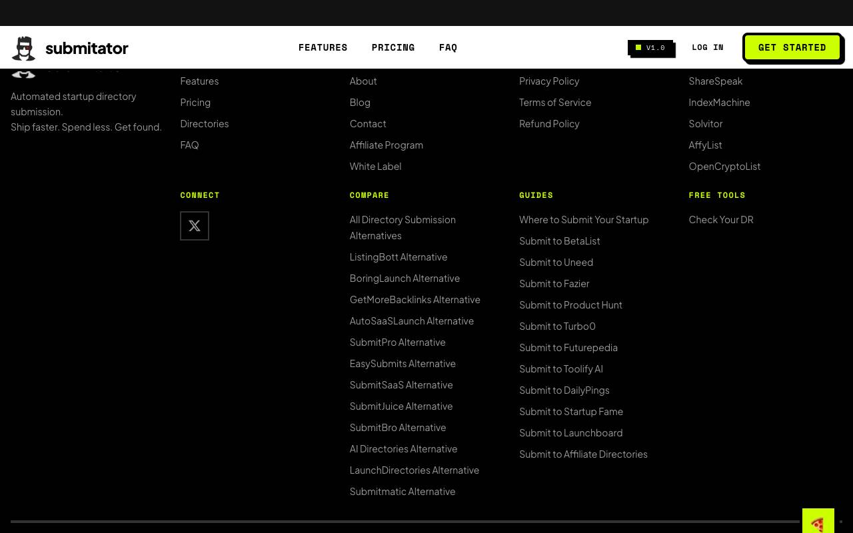Click the submitator wordmark in header
This screenshot has height=533, width=853.
point(87,48)
